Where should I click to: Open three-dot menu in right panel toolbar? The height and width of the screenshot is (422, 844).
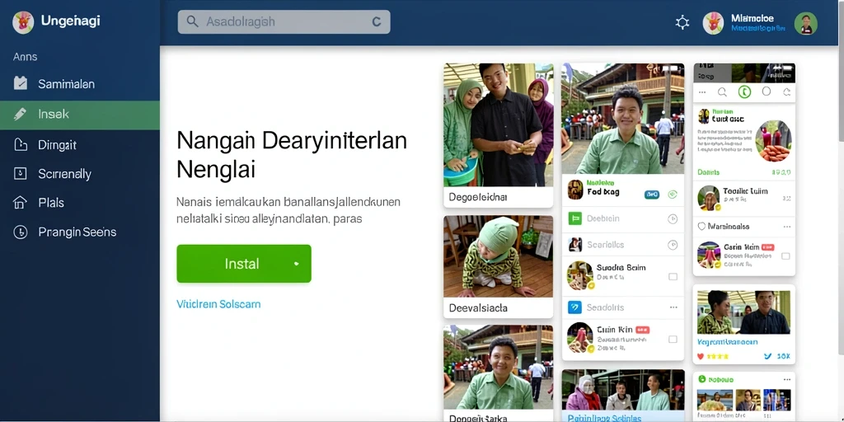(702, 92)
